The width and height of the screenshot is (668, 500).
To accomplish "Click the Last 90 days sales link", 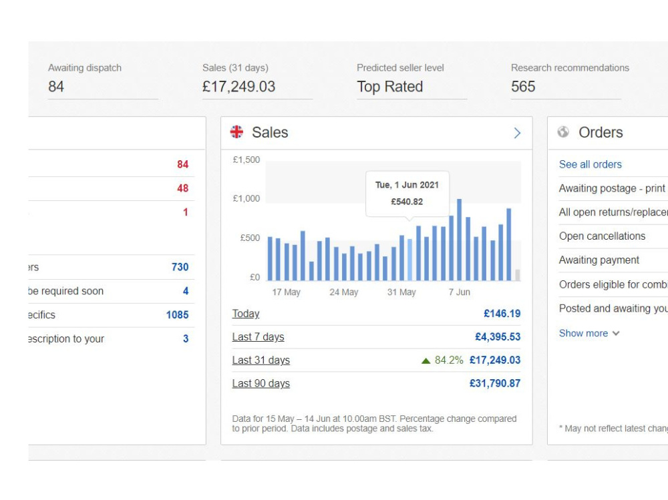I will click(x=261, y=383).
